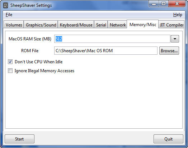Maximize the SheepShaver Settings window

[x=164, y=4]
